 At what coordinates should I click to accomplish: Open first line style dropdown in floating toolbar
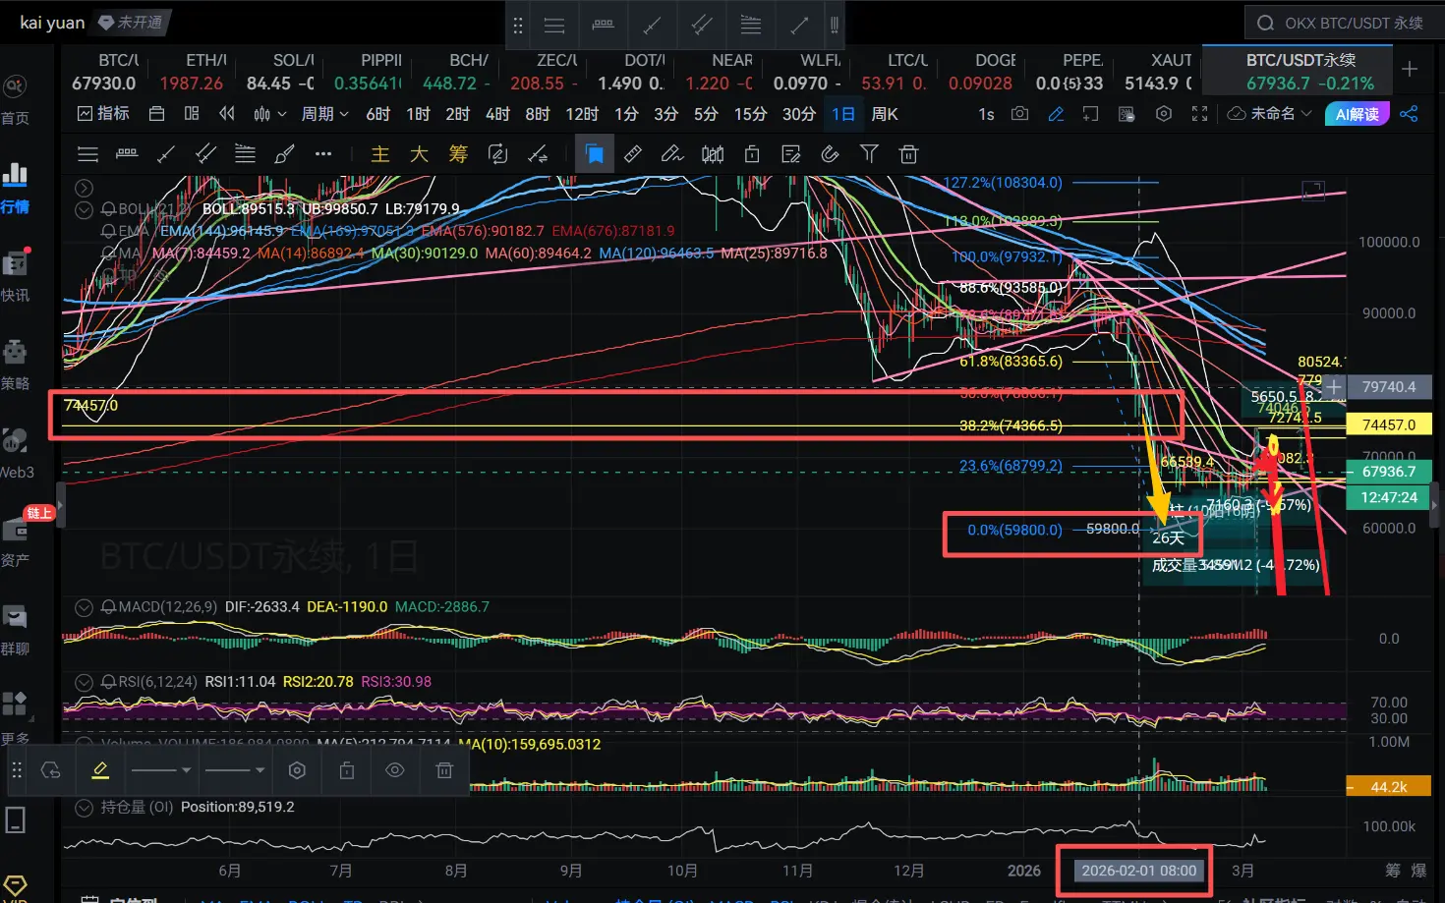pos(161,770)
